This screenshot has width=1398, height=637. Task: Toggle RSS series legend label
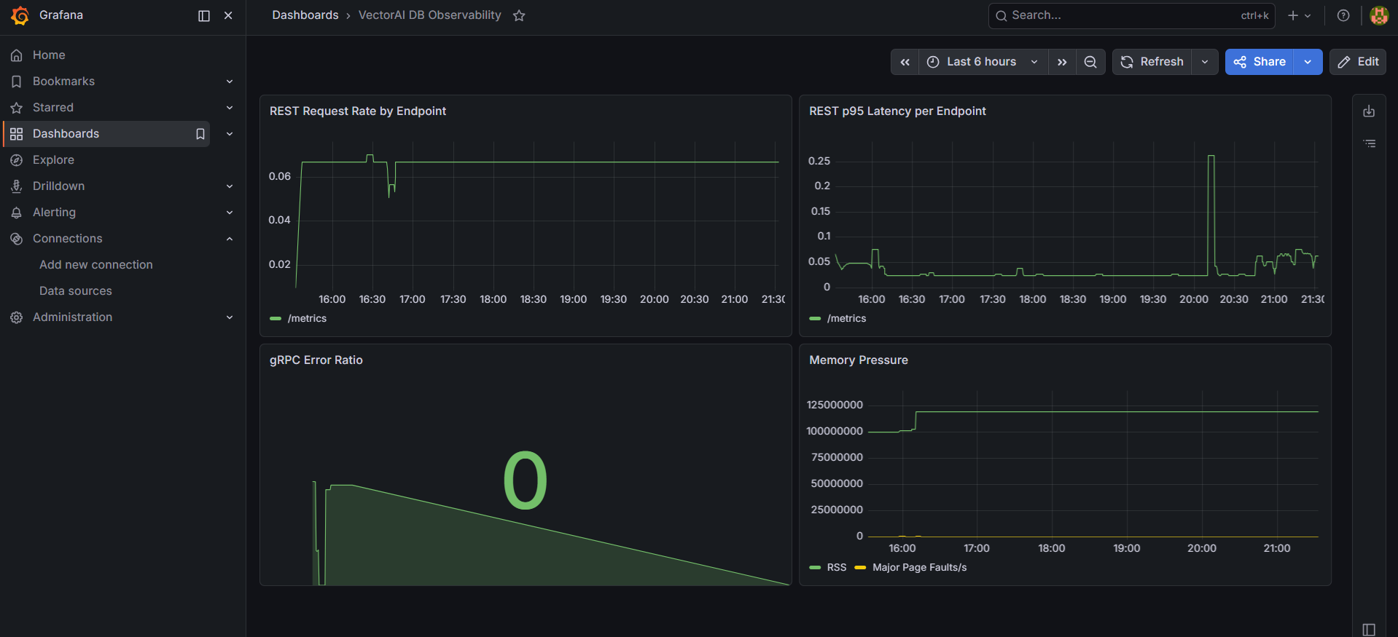(837, 568)
